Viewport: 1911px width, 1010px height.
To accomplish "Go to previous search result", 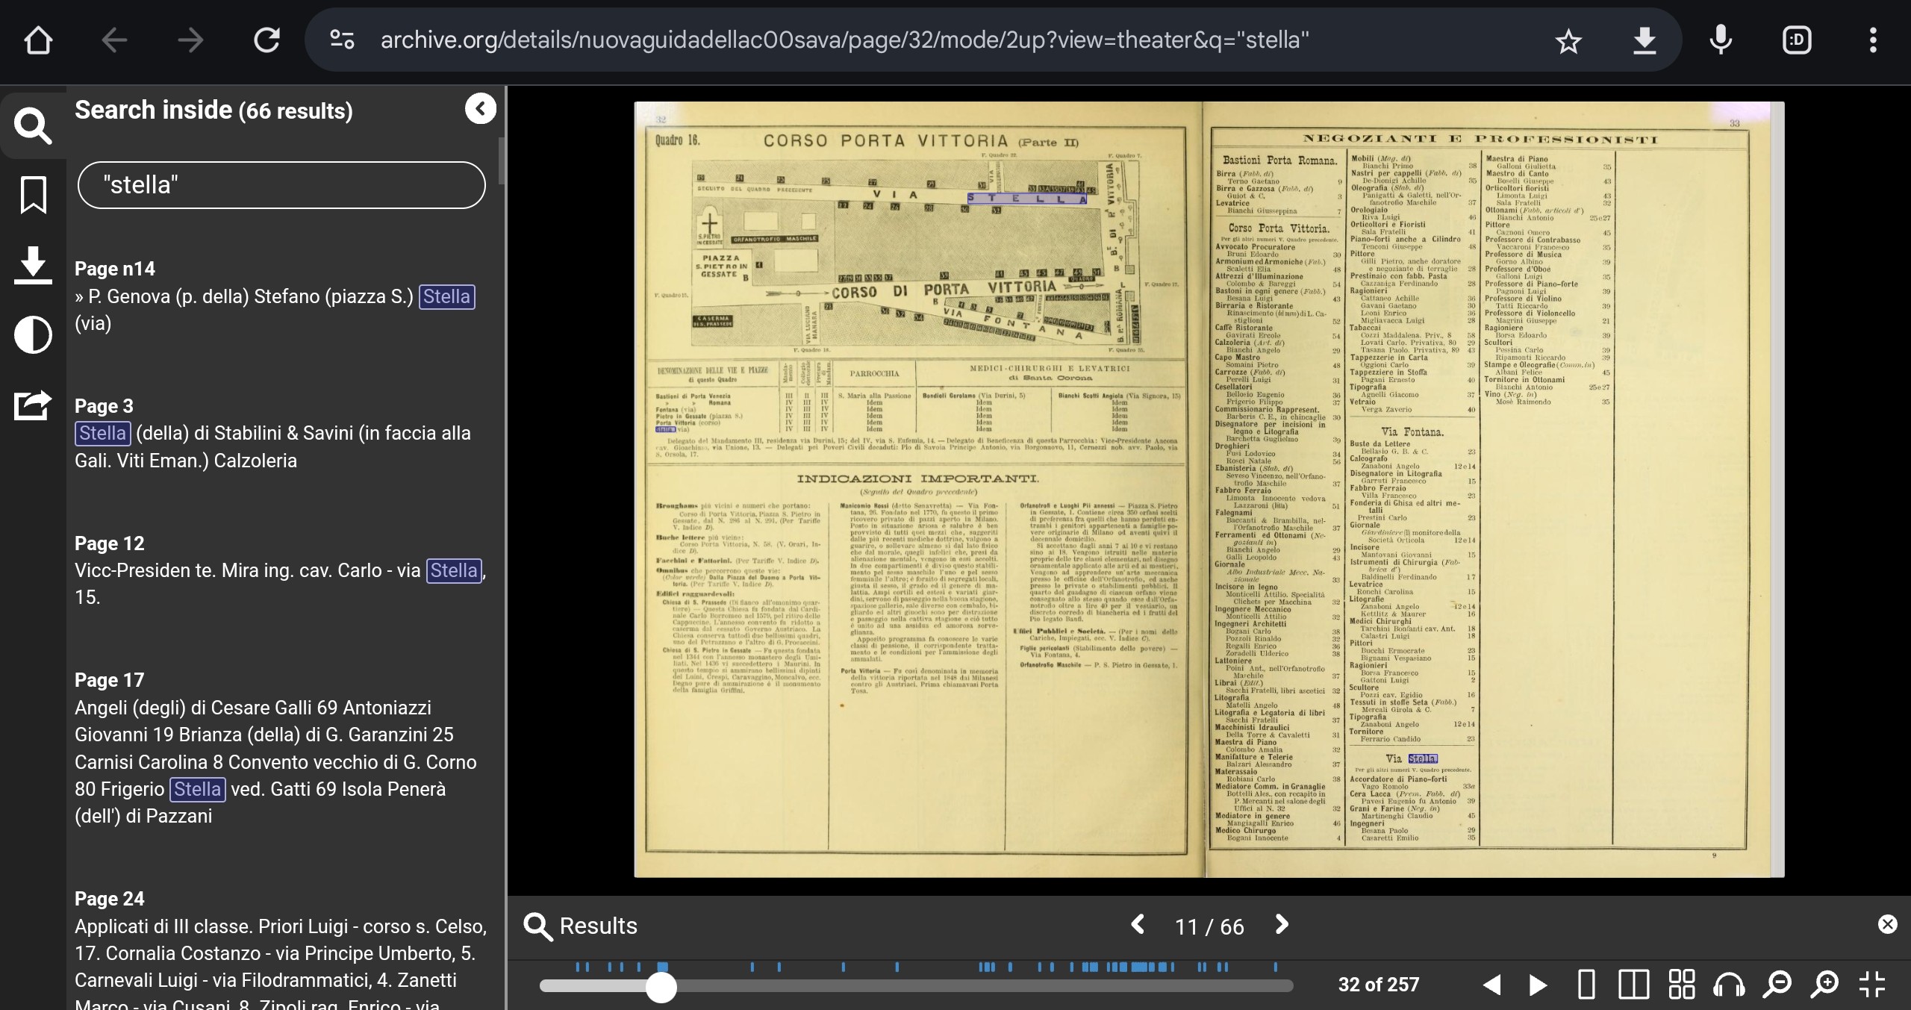I will (x=1138, y=925).
